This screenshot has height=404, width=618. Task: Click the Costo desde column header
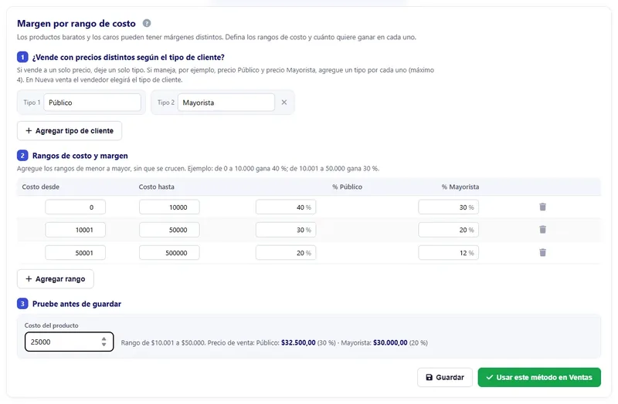click(41, 187)
